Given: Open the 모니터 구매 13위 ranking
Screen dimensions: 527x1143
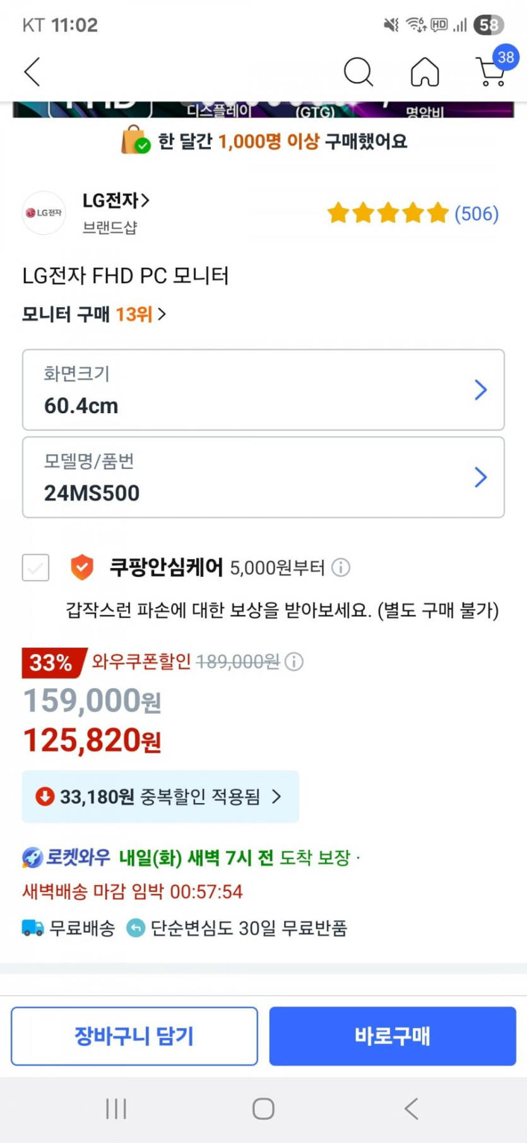Looking at the screenshot, I should pos(94,314).
